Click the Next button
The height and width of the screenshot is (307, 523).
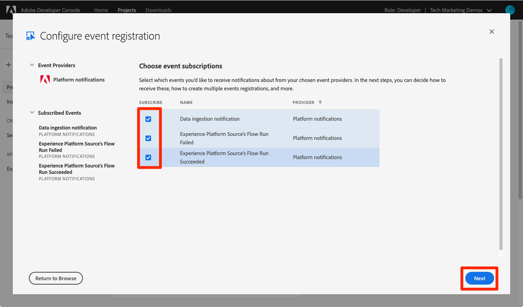(x=479, y=278)
